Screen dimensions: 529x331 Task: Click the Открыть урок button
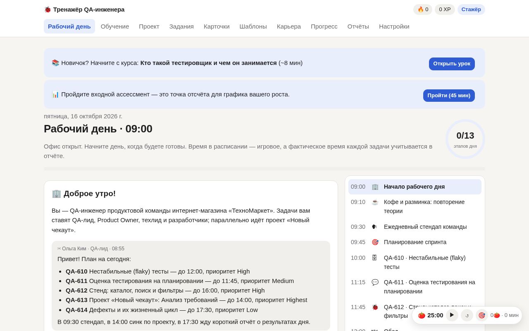click(x=452, y=64)
